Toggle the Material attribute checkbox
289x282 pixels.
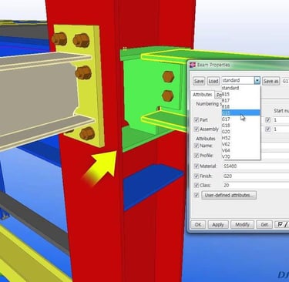(x=197, y=166)
